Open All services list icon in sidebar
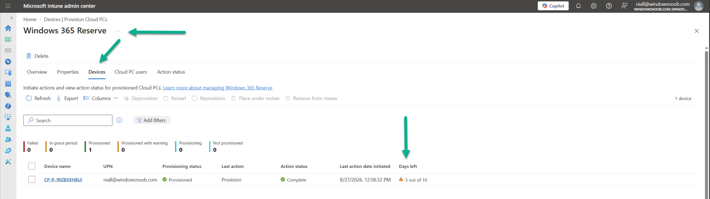Image resolution: width=710 pixels, height=199 pixels. [8, 51]
